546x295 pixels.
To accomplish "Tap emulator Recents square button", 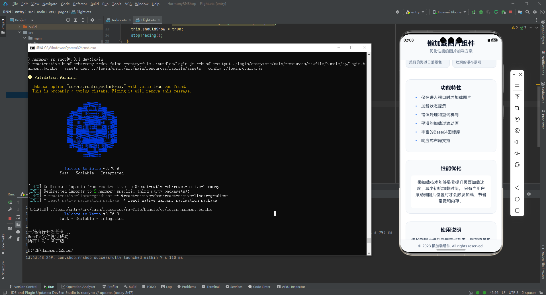I will [517, 211].
